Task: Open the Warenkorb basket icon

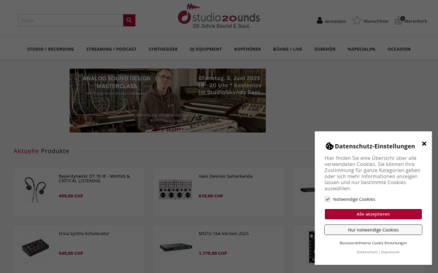Action: [399, 20]
